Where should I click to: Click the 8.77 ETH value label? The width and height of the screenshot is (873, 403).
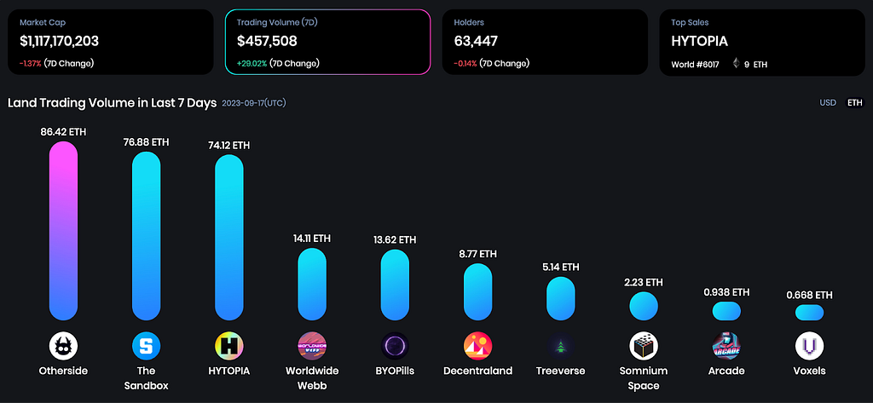click(477, 254)
